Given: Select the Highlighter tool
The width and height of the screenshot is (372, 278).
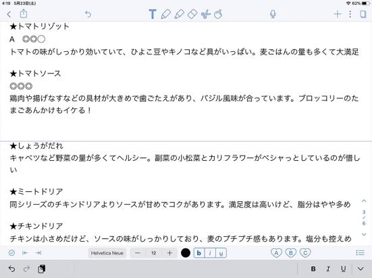Looking at the screenshot, I should [x=179, y=14].
